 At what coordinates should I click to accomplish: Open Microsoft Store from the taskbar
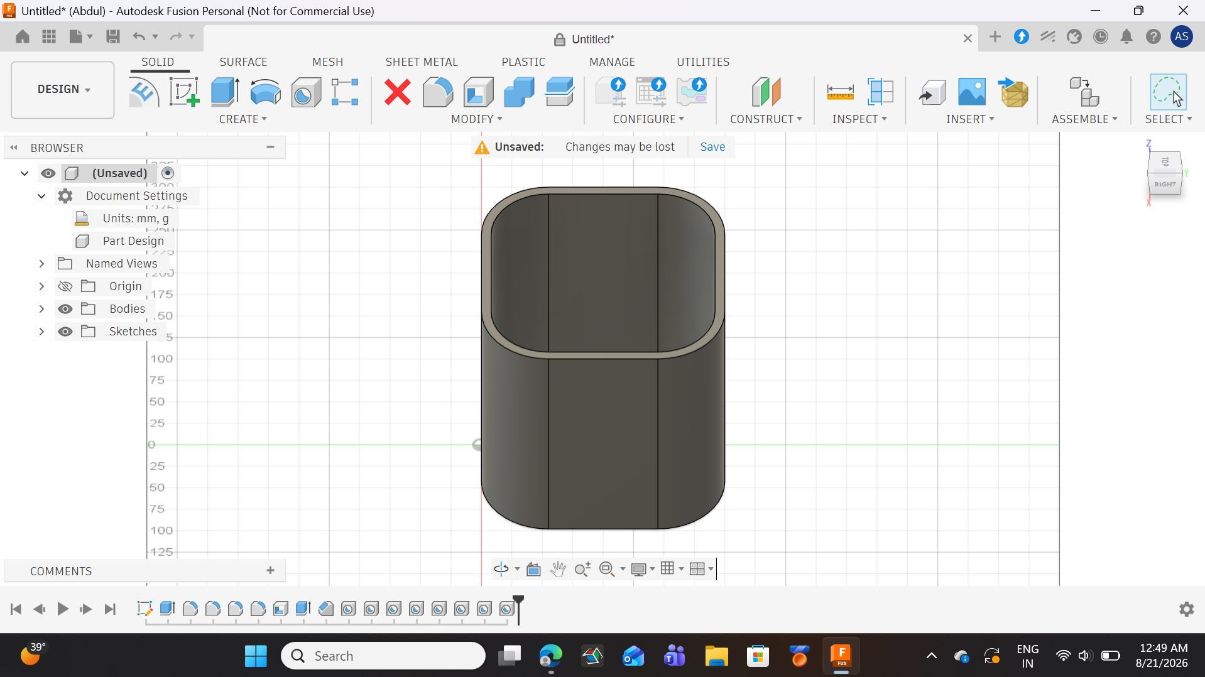pos(758,656)
